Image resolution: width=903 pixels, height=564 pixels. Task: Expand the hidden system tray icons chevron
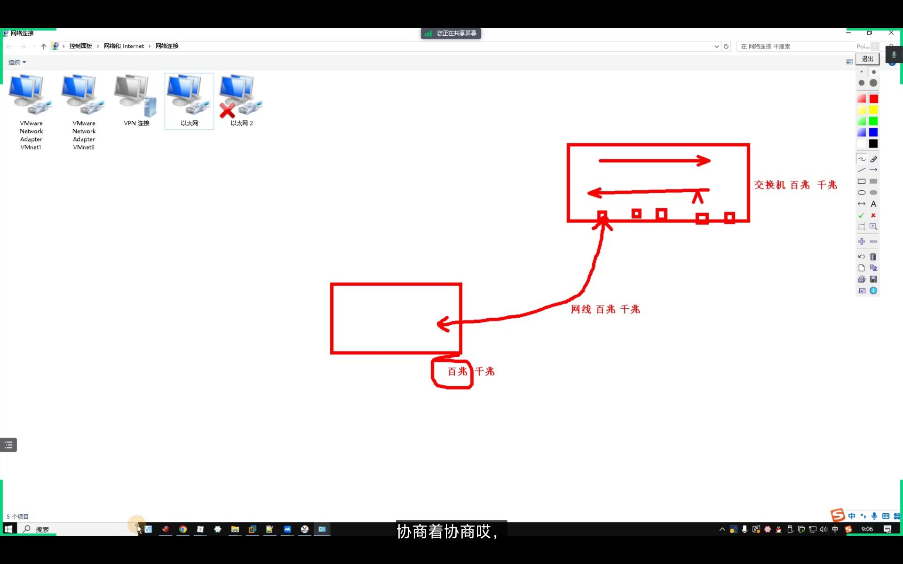(x=722, y=529)
